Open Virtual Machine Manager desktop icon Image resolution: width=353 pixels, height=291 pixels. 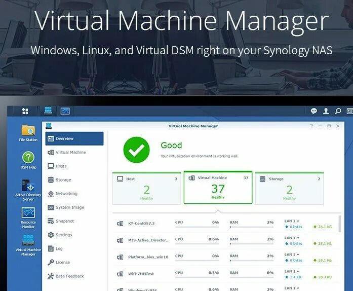[28, 245]
